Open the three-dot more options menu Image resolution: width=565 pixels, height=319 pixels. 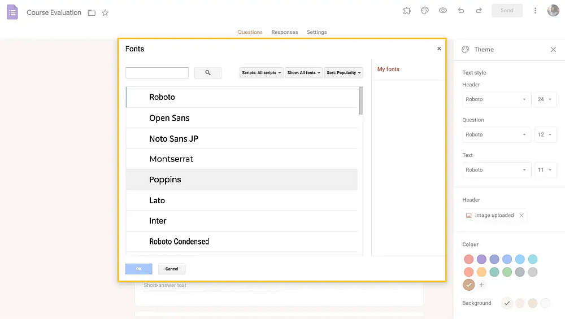[x=535, y=11]
